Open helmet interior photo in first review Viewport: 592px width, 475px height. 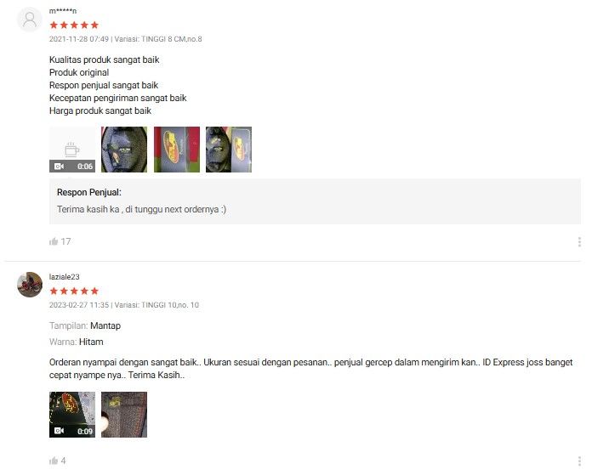[x=124, y=150]
